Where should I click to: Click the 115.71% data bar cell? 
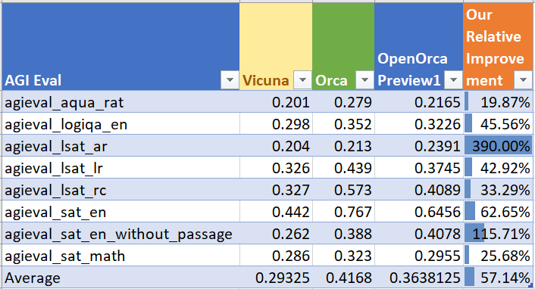click(x=498, y=234)
